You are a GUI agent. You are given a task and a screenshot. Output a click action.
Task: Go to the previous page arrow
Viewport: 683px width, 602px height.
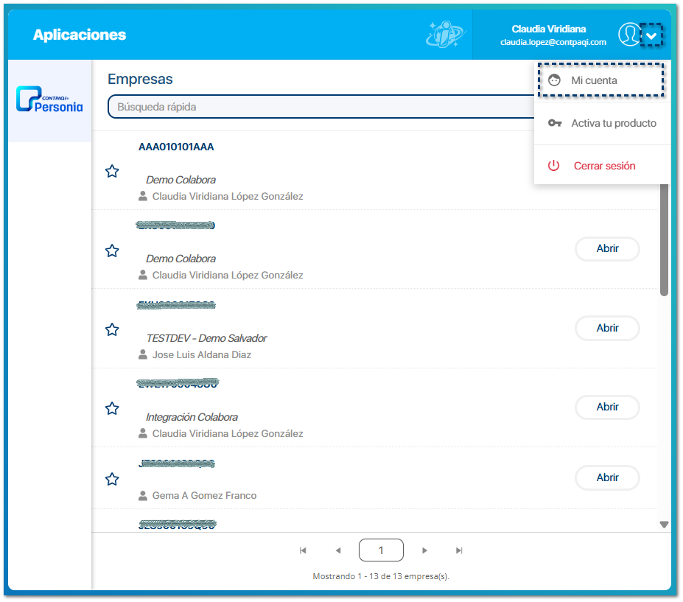[x=338, y=550]
